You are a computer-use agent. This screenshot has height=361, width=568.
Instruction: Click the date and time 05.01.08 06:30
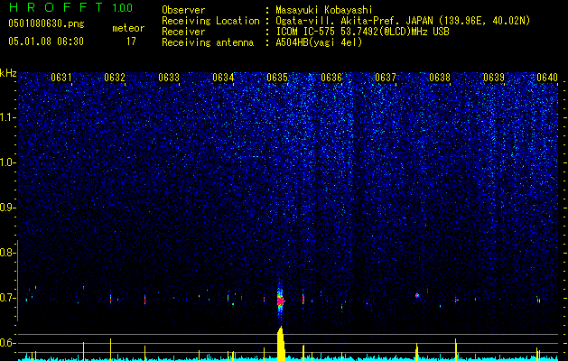46,42
